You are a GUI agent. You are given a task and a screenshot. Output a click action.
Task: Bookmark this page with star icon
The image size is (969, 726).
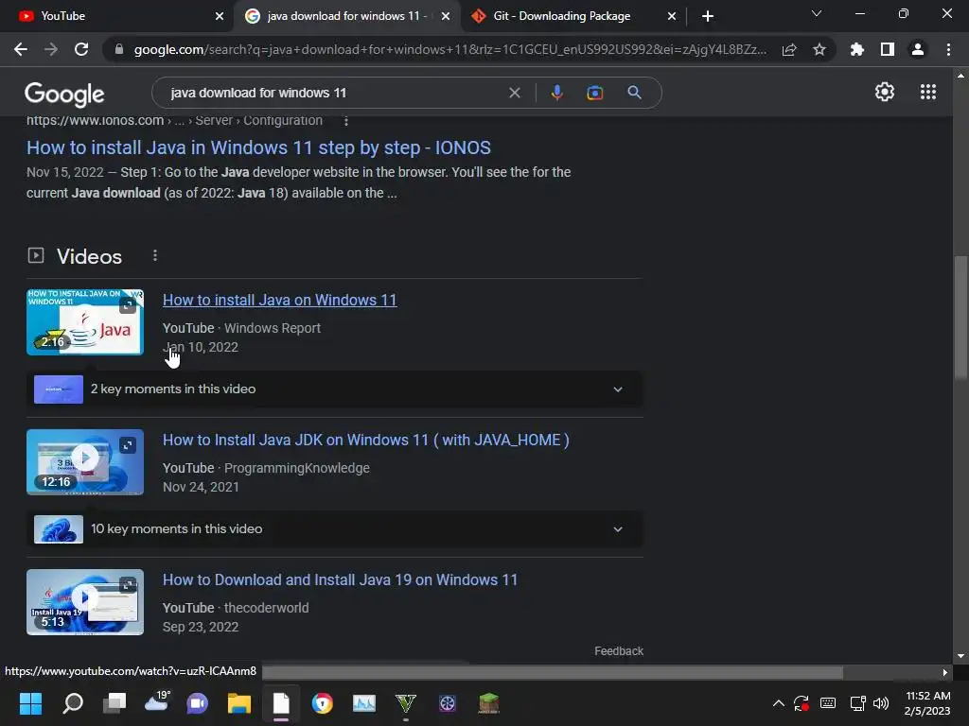click(x=819, y=49)
